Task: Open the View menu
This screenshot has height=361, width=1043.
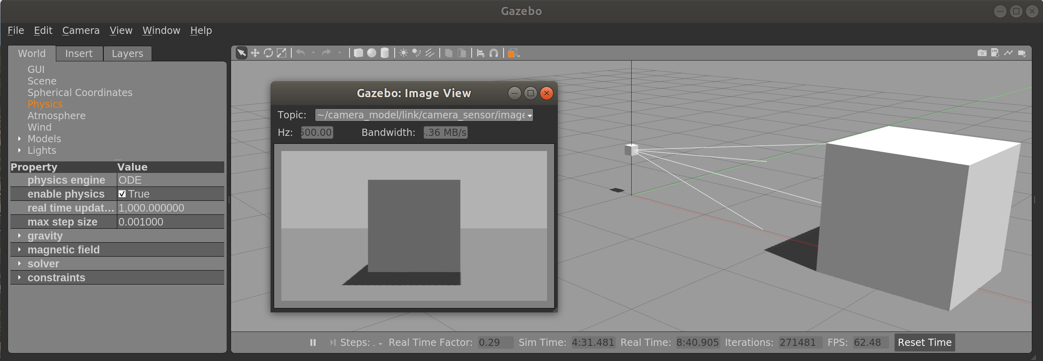Action: [121, 30]
